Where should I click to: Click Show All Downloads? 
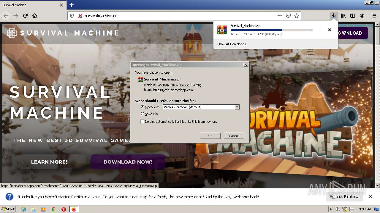(x=232, y=44)
